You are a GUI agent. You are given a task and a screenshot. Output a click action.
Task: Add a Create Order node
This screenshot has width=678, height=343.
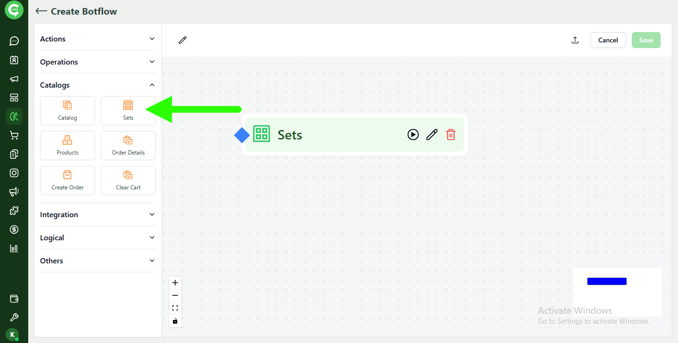pos(67,180)
